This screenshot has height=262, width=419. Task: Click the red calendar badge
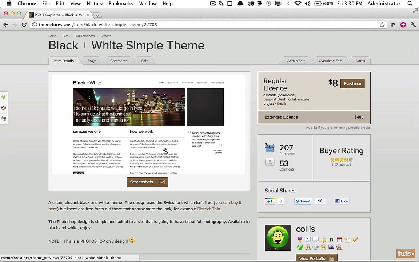point(339,240)
